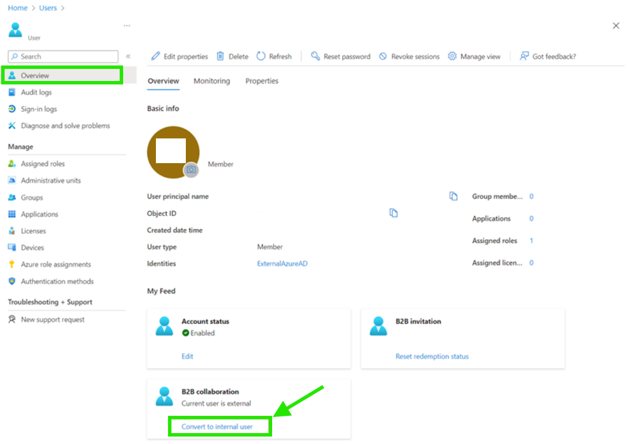
Task: Click the Refresh circular arrow icon
Action: coord(261,56)
